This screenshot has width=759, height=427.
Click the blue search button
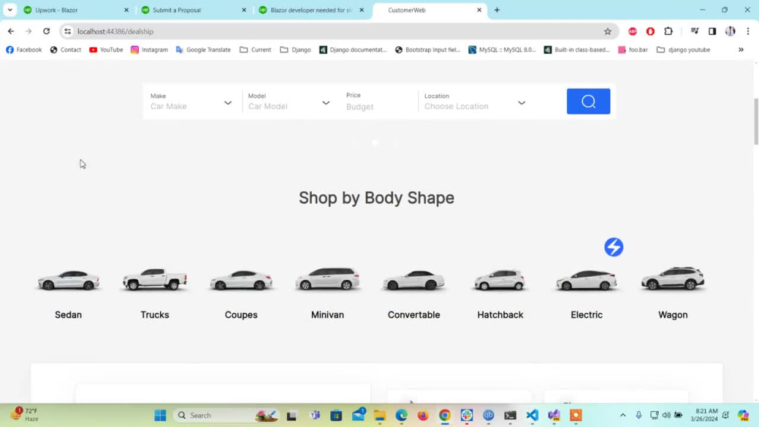click(588, 102)
